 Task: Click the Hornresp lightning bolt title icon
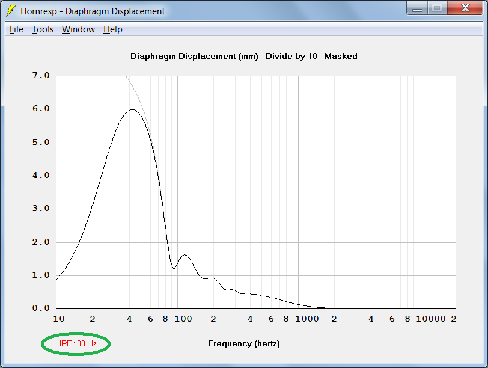coord(11,11)
